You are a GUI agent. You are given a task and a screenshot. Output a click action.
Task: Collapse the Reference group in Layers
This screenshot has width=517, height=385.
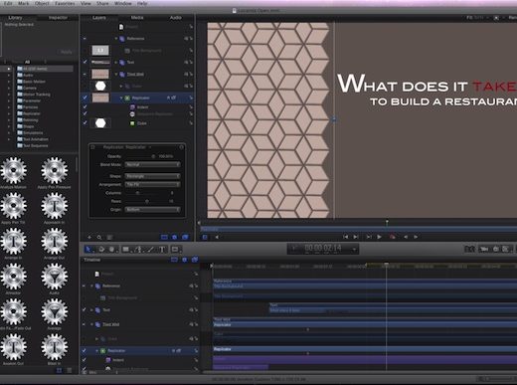116,39
